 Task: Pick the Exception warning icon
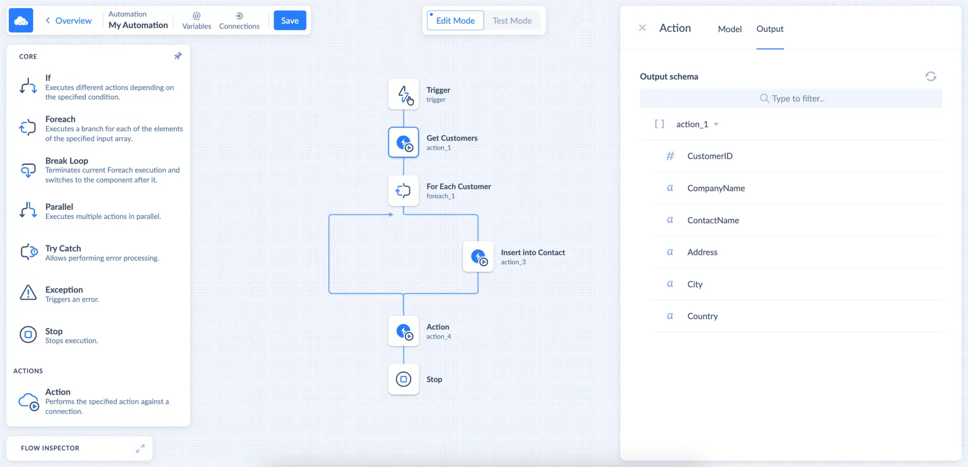[28, 293]
